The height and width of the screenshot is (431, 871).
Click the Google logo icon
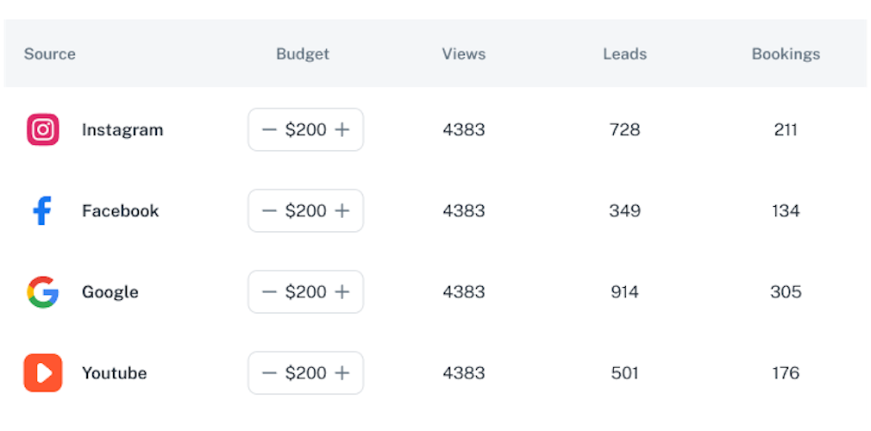pyautogui.click(x=43, y=291)
